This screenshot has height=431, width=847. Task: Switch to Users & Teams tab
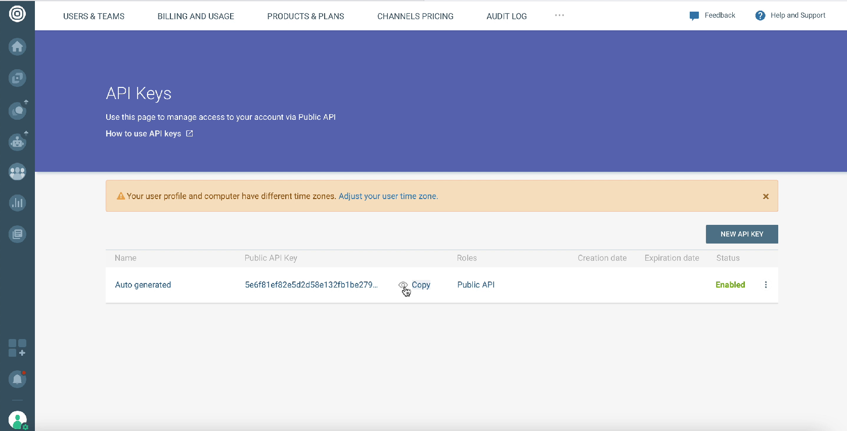(x=94, y=16)
